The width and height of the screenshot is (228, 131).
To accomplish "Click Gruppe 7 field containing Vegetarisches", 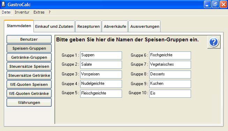I will 170,65.
